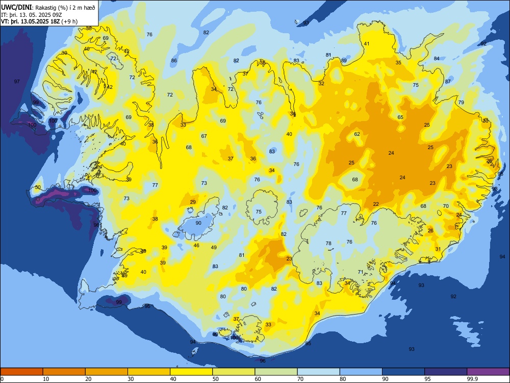Select the '41' value on the northeast peninsula
Image resolution: width=510 pixels, height=383 pixels.
[x=367, y=43]
